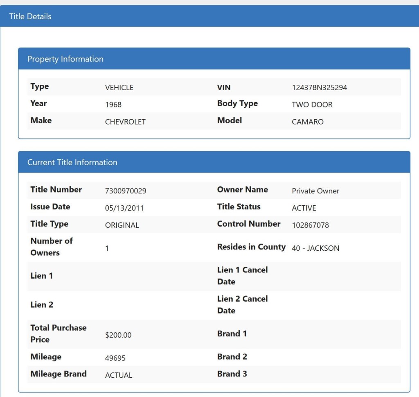Viewport: 419px width, 397px height.
Task: Click the Control Number label
Action: click(249, 224)
